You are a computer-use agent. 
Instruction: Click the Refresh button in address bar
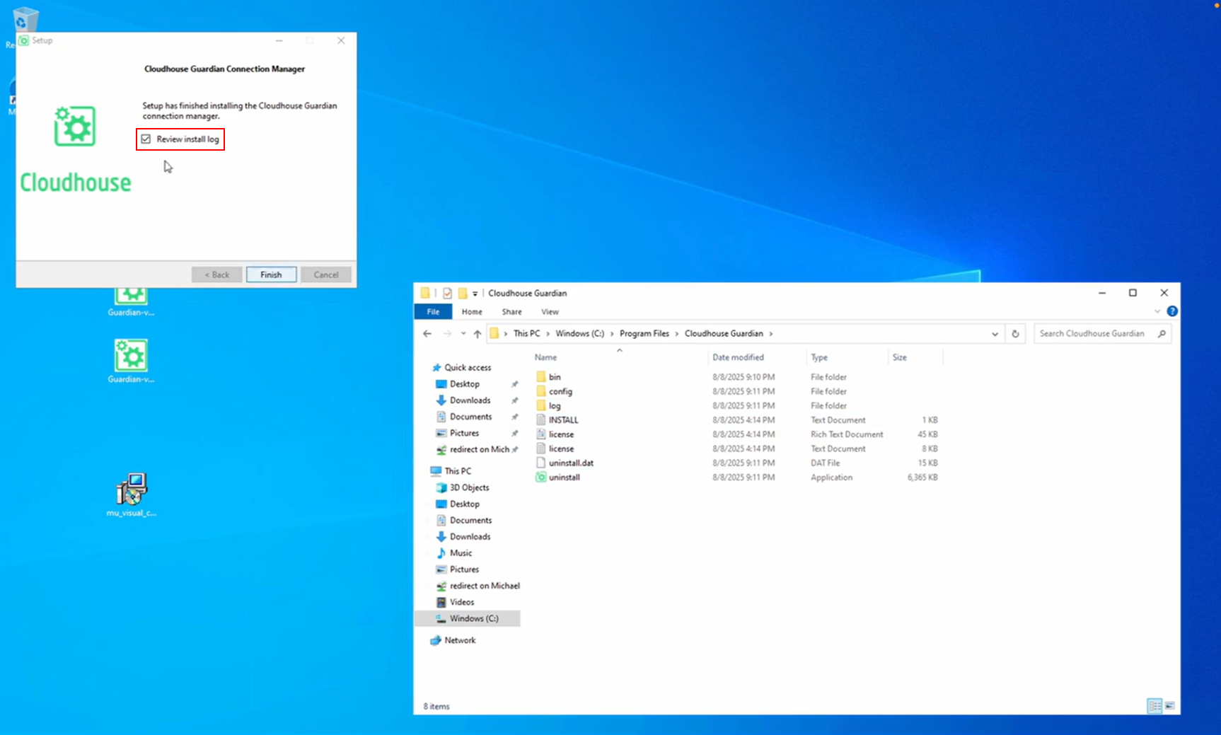1015,334
